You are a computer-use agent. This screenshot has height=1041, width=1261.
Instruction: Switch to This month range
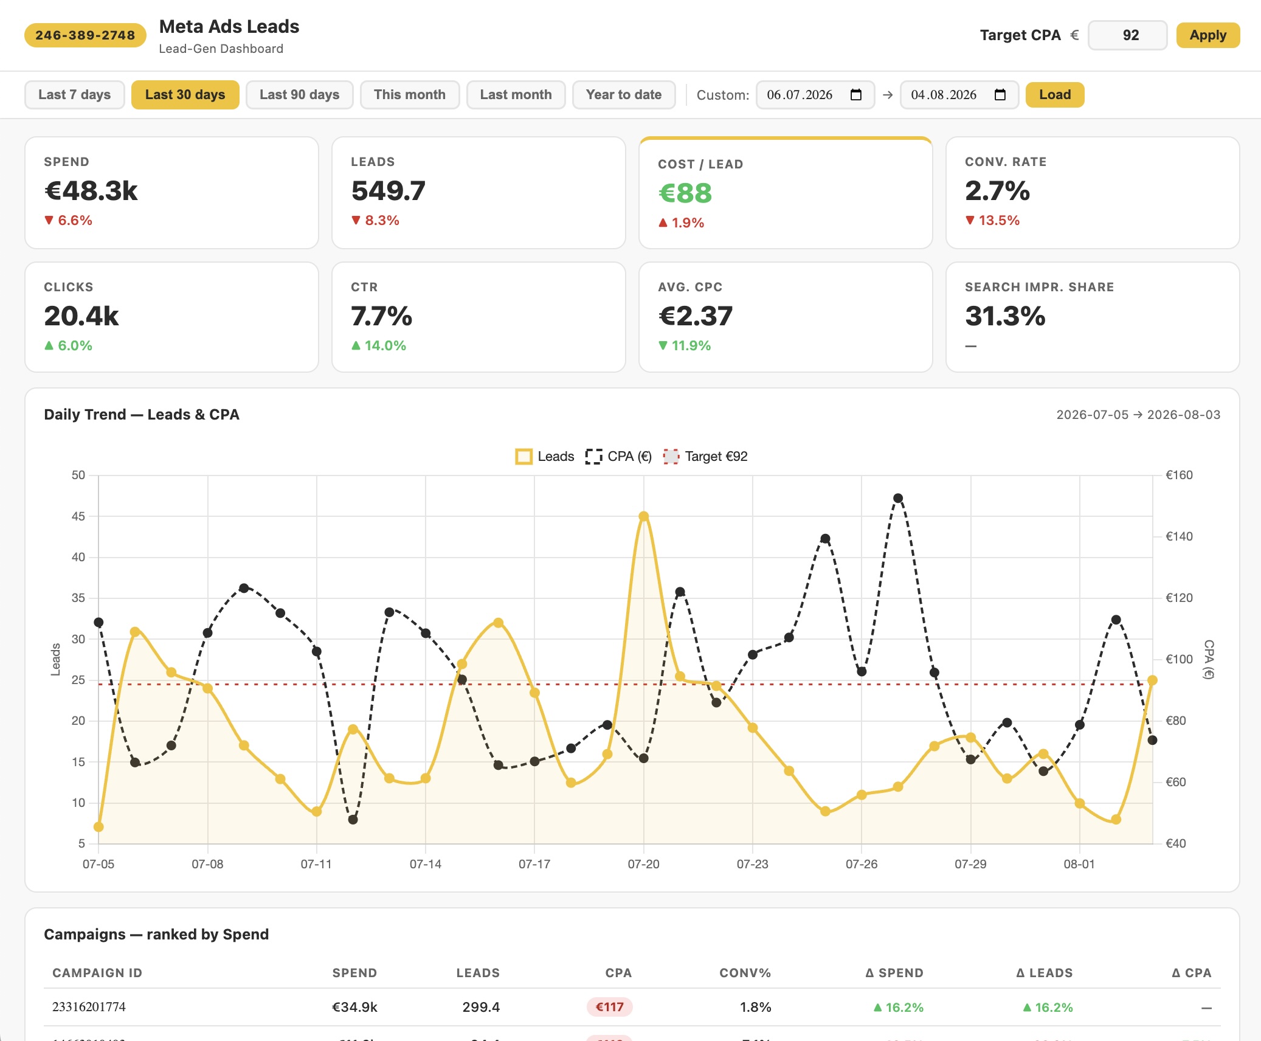coord(410,95)
